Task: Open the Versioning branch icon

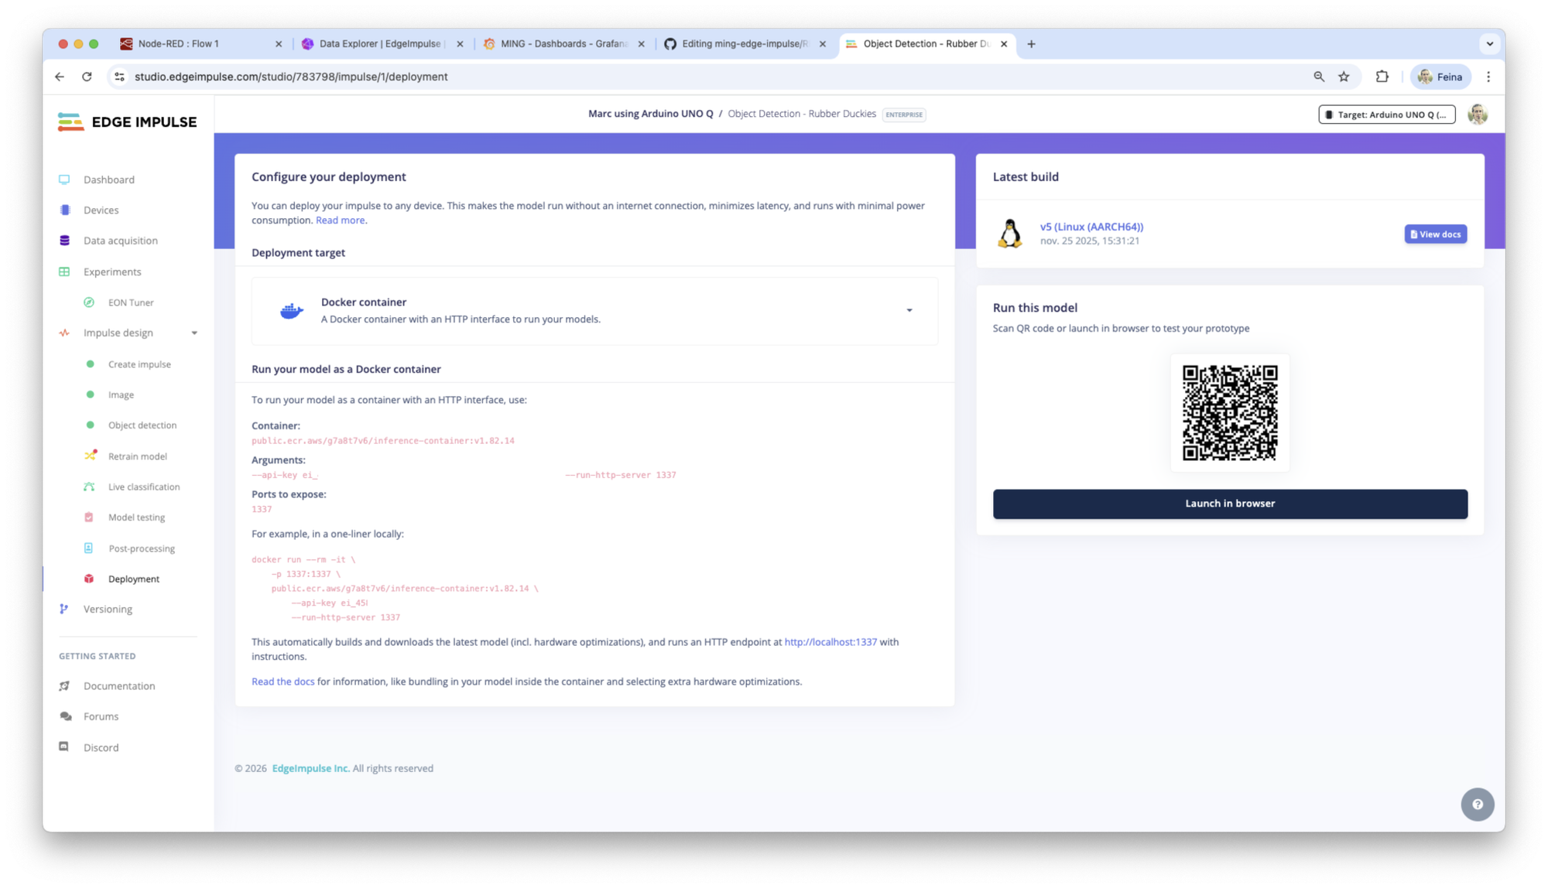Action: coord(64,610)
